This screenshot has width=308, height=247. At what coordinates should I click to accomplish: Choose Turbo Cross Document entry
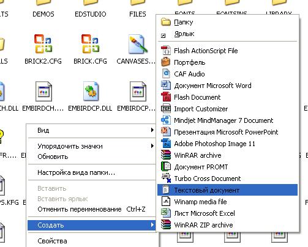pos(227,179)
